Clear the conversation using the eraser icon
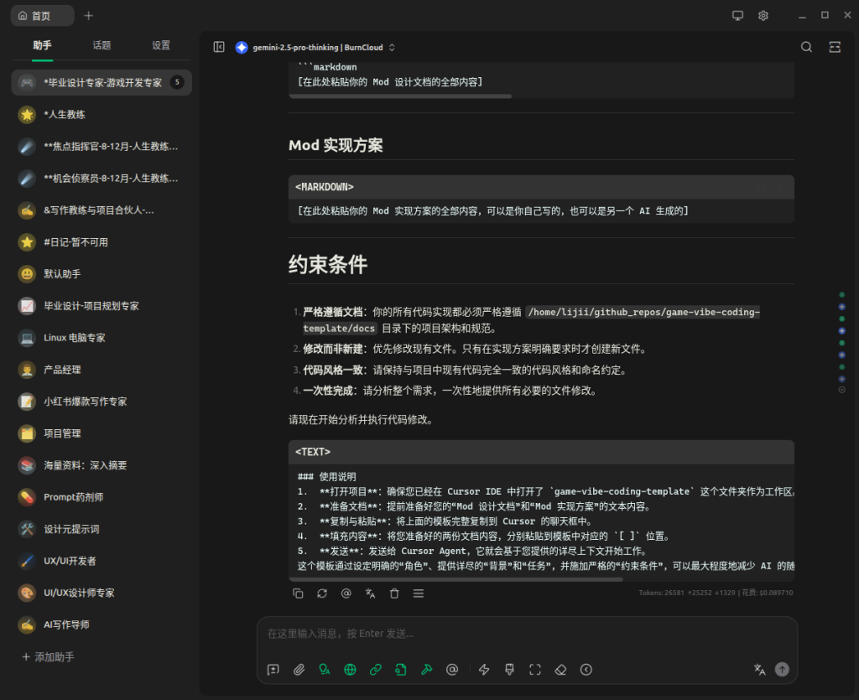The image size is (859, 700). (x=560, y=669)
